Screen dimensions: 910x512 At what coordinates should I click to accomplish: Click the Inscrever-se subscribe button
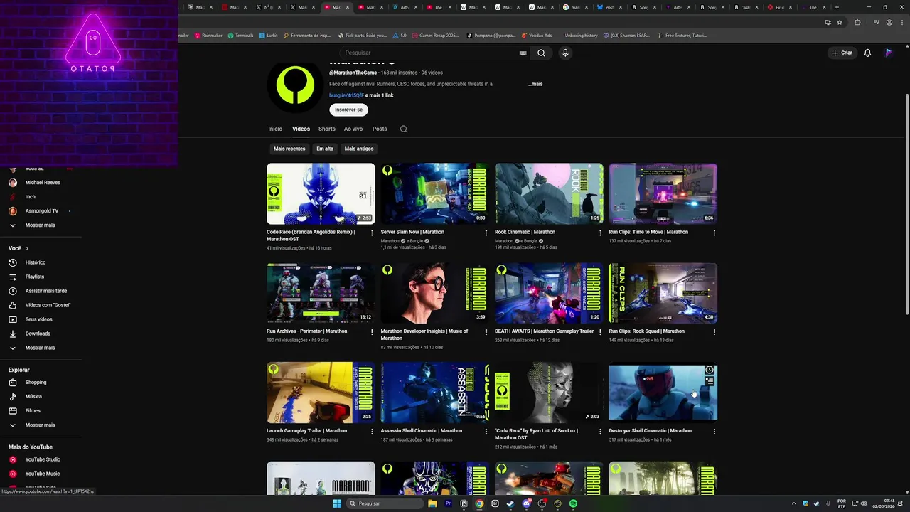[x=348, y=110]
